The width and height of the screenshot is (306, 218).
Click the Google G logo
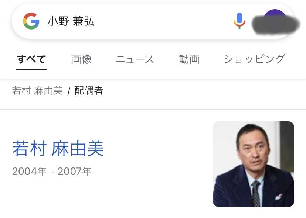(x=31, y=21)
